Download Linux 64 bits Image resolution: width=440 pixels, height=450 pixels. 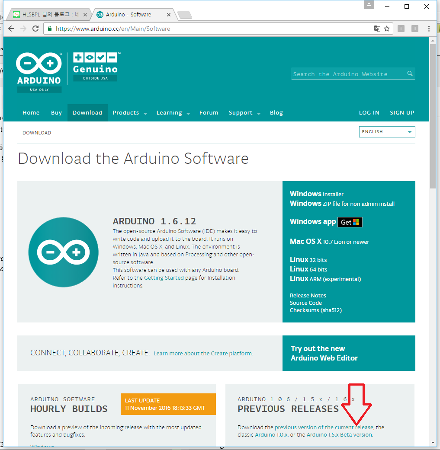(308, 269)
